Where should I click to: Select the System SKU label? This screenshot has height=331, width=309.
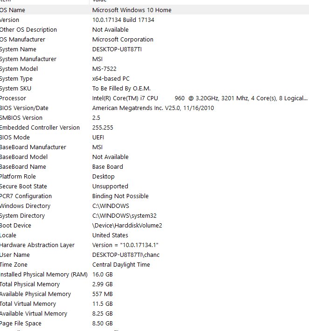pyautogui.click(x=16, y=89)
